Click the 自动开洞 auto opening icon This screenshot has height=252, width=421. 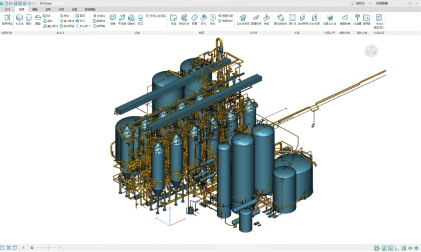click(x=302, y=18)
